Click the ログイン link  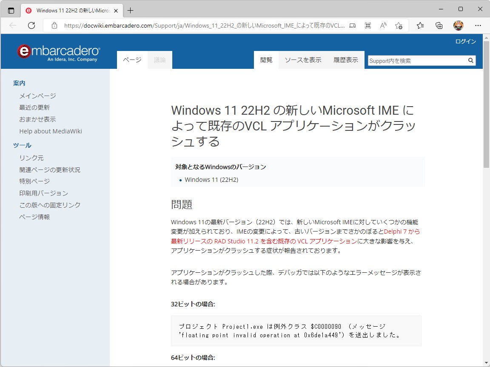tap(465, 42)
